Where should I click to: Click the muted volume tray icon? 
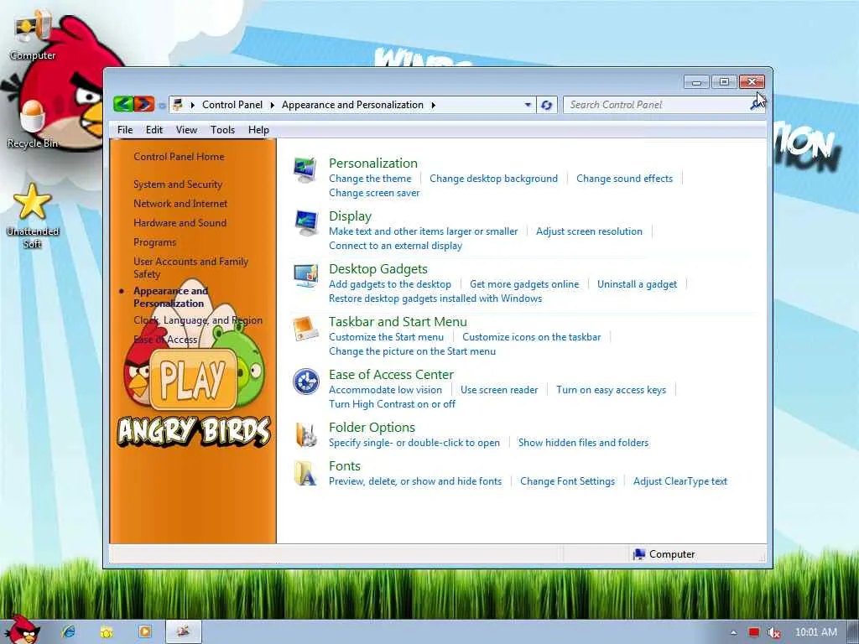[773, 632]
